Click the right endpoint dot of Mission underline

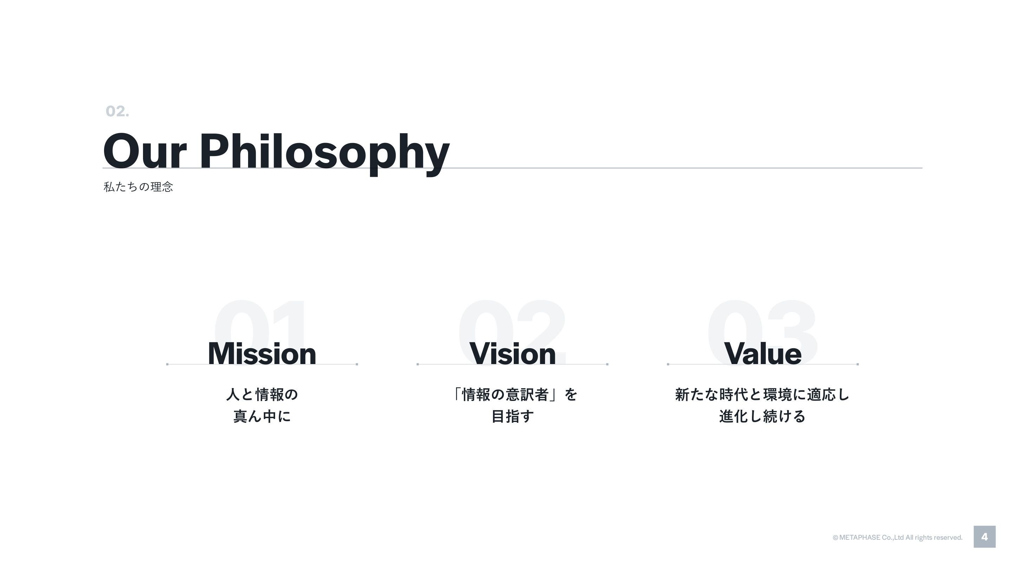click(357, 364)
